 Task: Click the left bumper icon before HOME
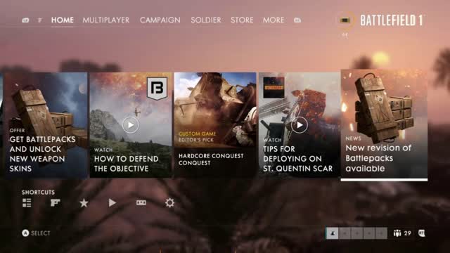[x=25, y=20]
